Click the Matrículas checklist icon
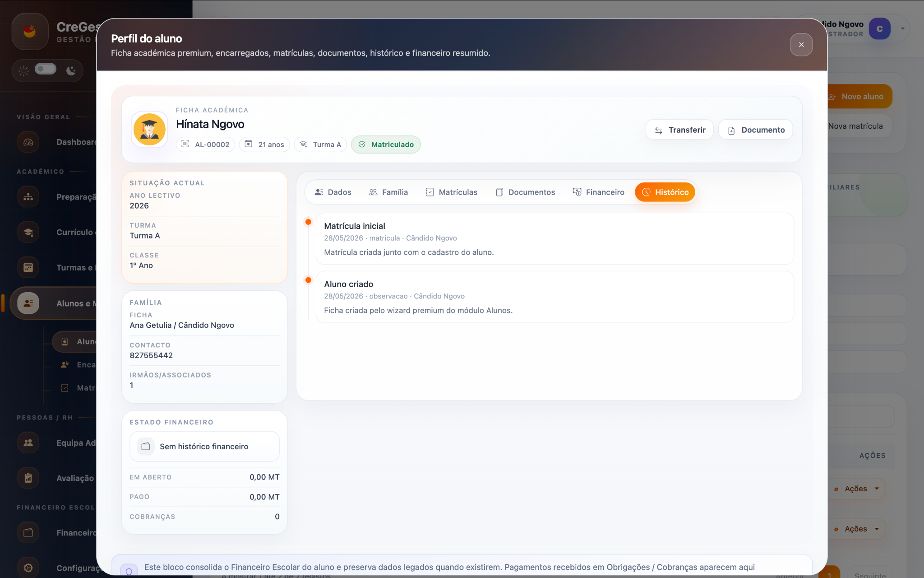Screen dimensions: 924x578 click(x=430, y=192)
